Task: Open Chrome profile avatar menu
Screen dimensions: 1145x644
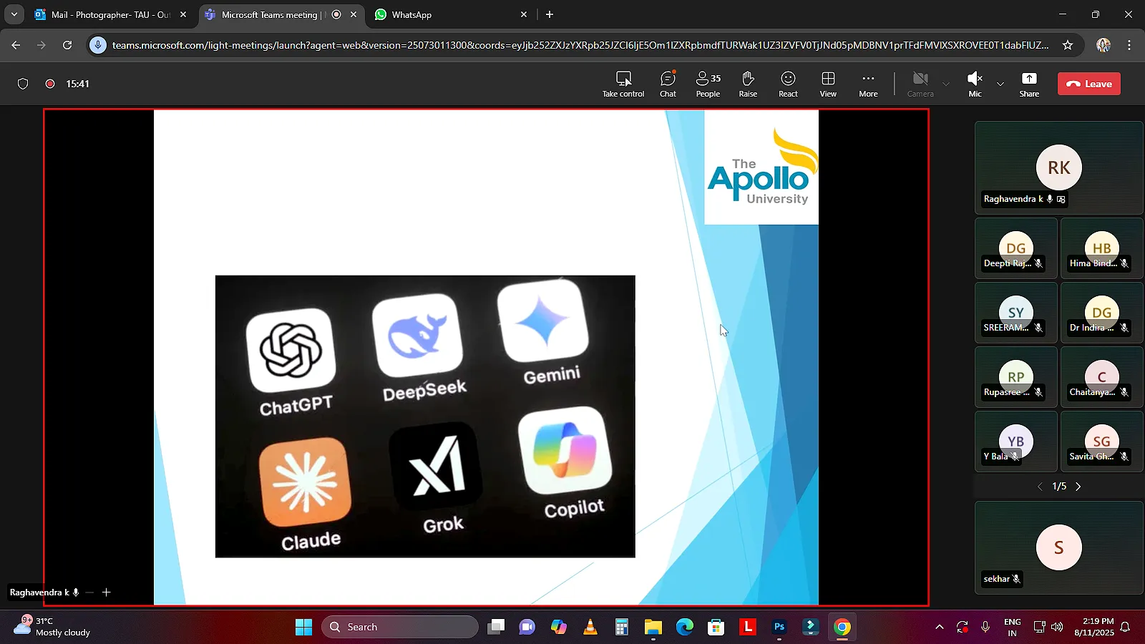Action: [x=1103, y=45]
